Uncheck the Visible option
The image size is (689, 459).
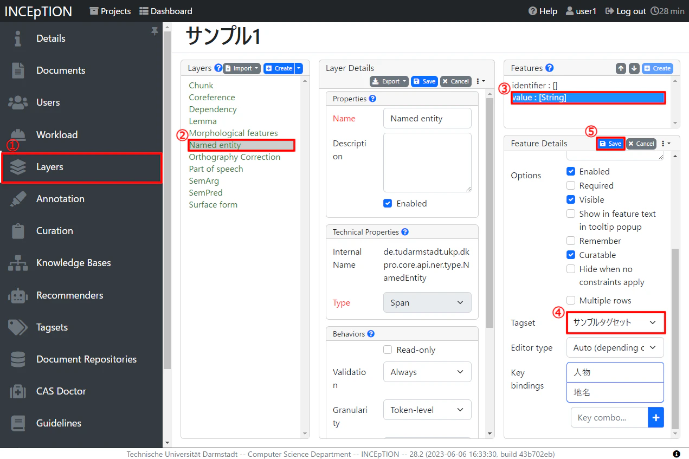[571, 199]
